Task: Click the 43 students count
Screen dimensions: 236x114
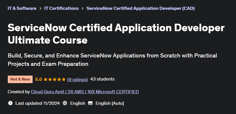Action: coord(102,79)
